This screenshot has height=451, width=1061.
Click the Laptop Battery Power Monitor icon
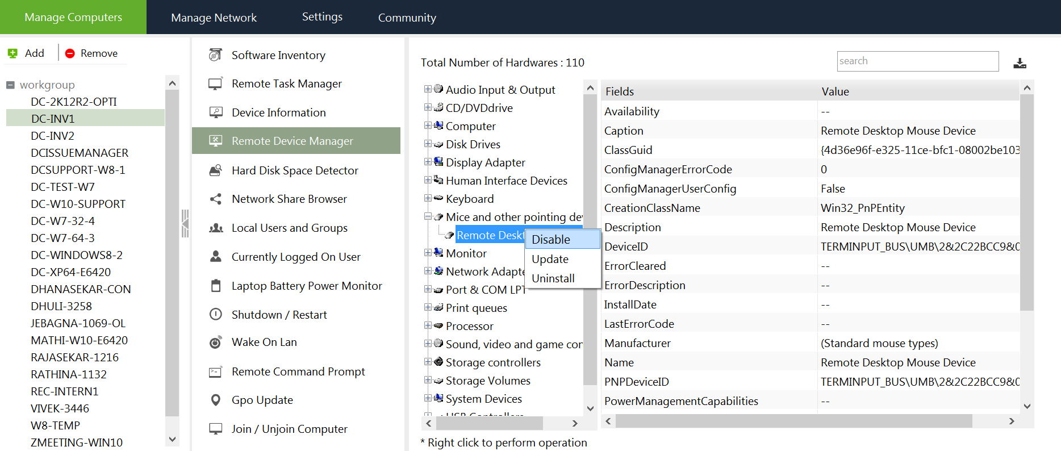click(215, 285)
